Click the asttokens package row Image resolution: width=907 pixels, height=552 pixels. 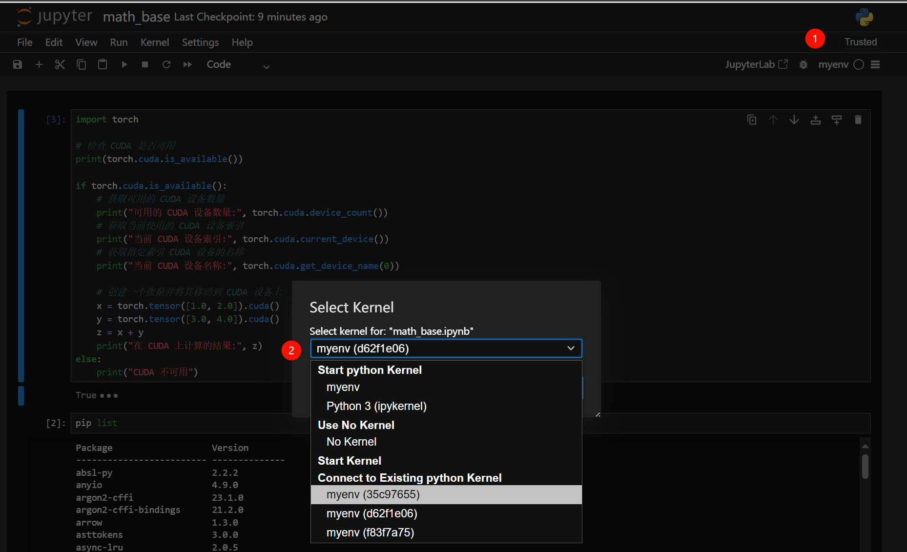tap(157, 535)
